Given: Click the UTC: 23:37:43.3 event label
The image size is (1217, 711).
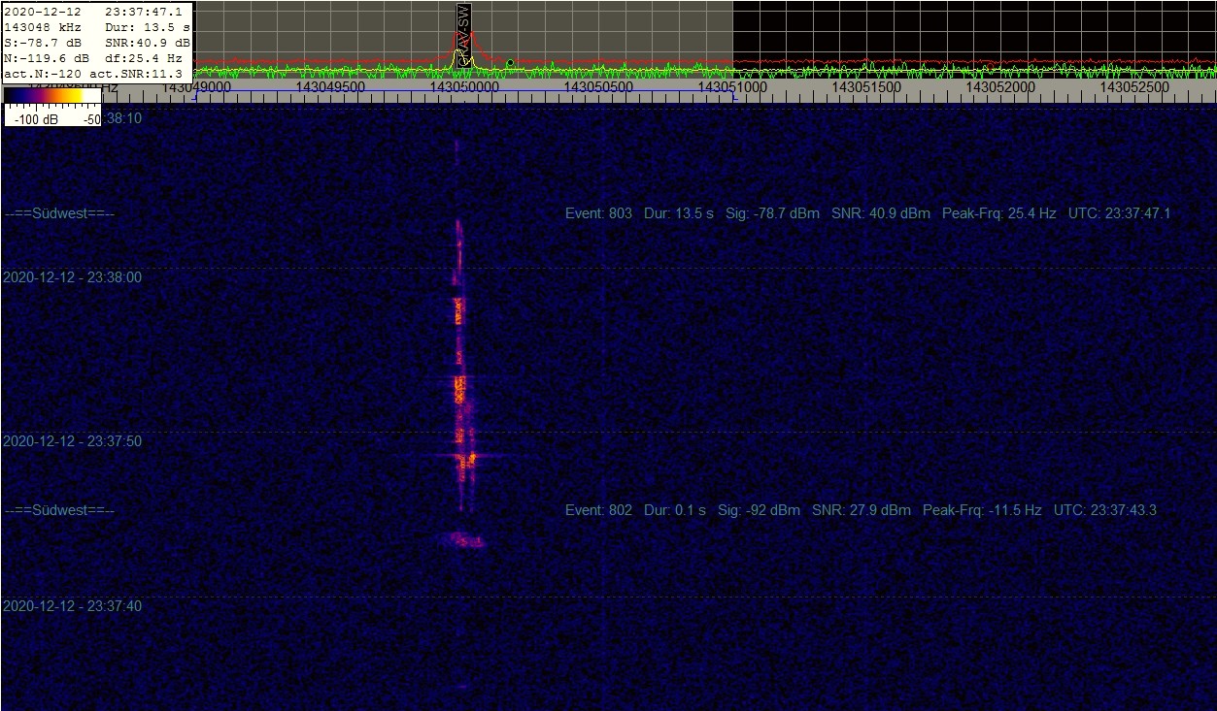Looking at the screenshot, I should pyautogui.click(x=1105, y=510).
